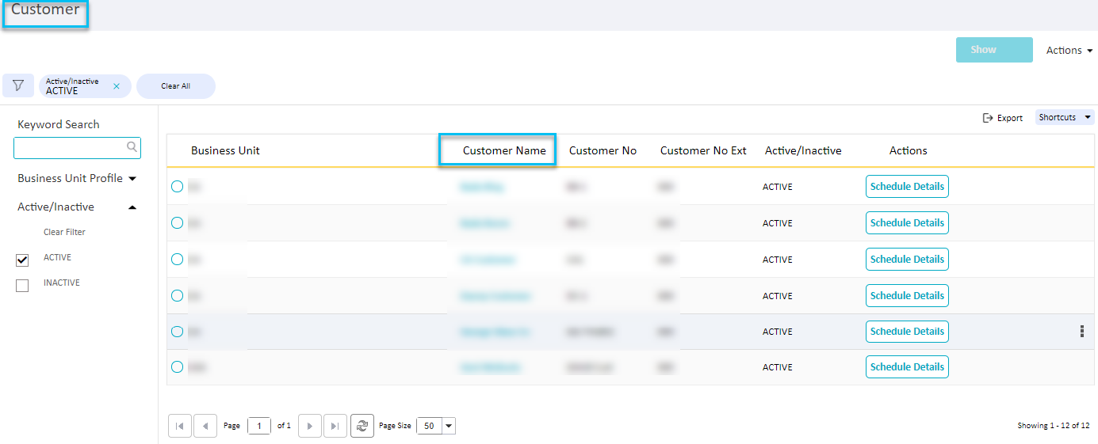The width and height of the screenshot is (1098, 444).
Task: Open the filter funnel icon
Action: 18,85
